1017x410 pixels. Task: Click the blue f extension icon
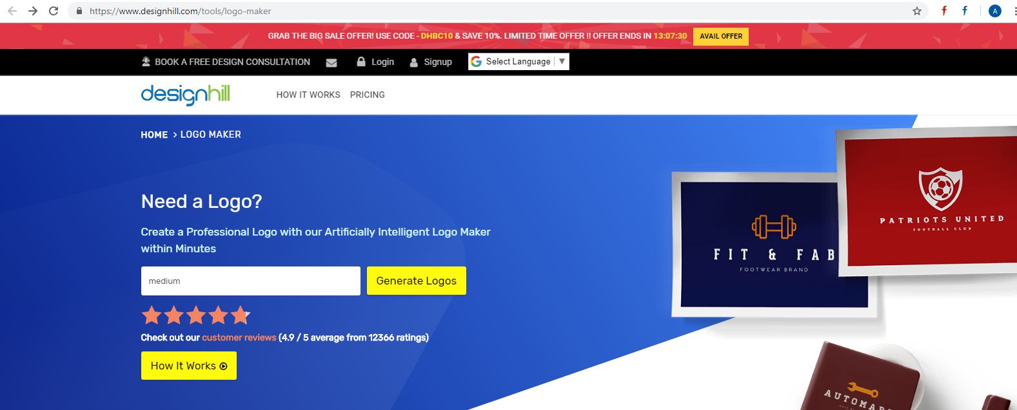pyautogui.click(x=965, y=10)
